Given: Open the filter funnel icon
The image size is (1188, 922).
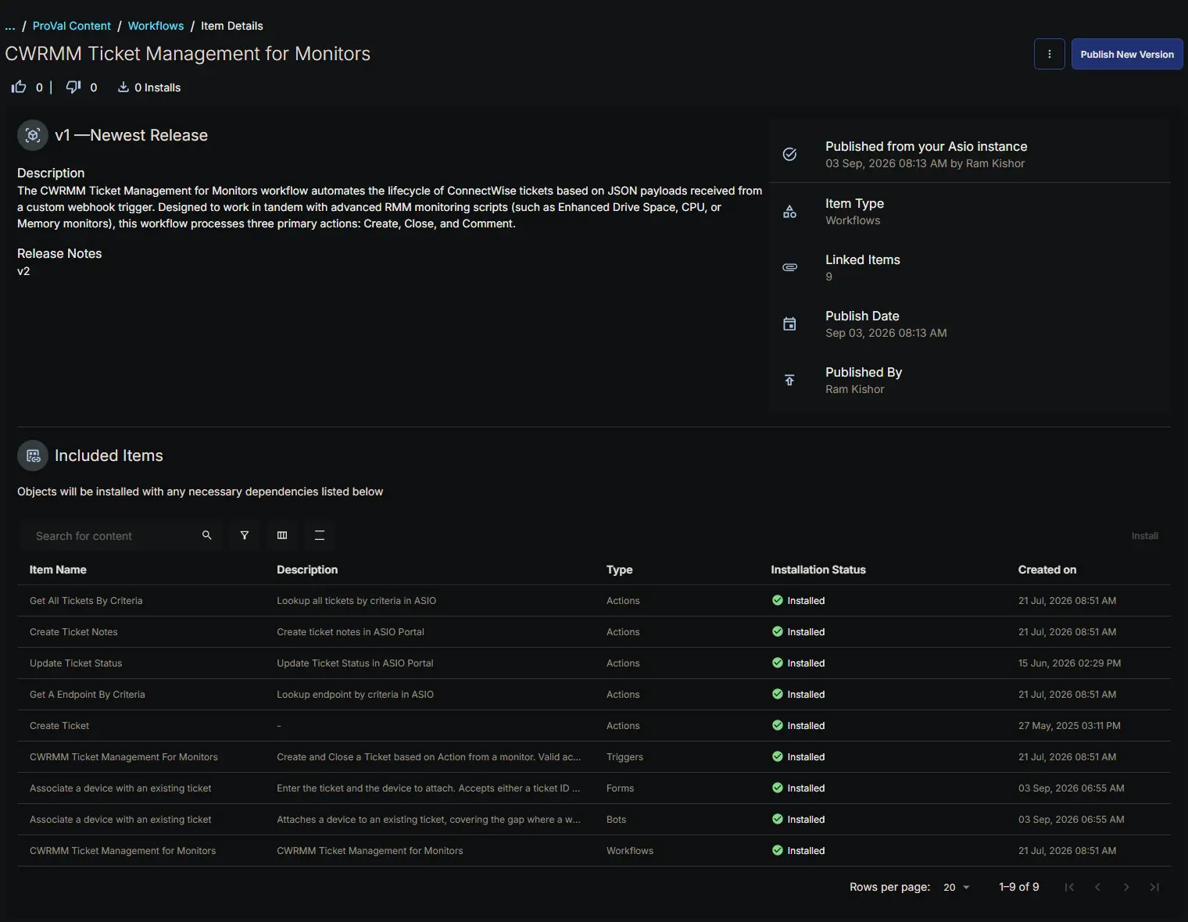Looking at the screenshot, I should point(245,535).
